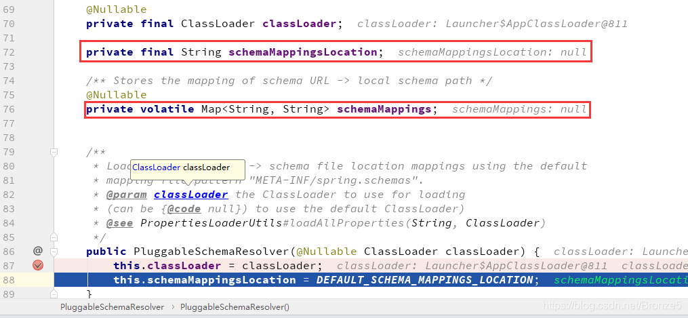Click the inline hint 'schemaMappingsLocation: null'
This screenshot has height=318, width=688.
point(492,52)
